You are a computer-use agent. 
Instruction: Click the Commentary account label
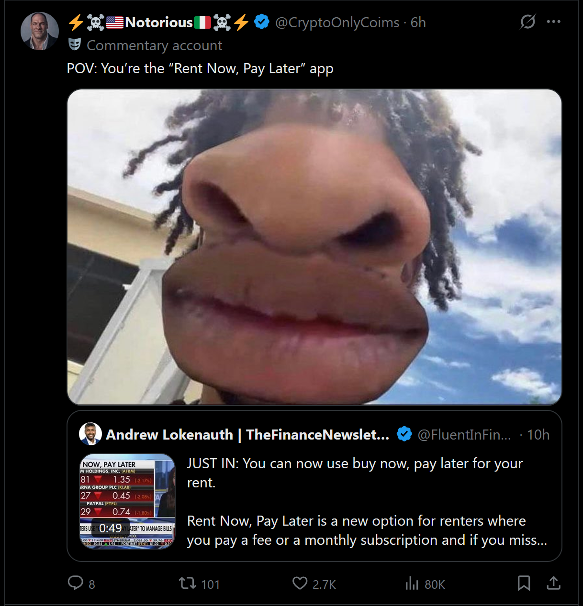coord(155,45)
